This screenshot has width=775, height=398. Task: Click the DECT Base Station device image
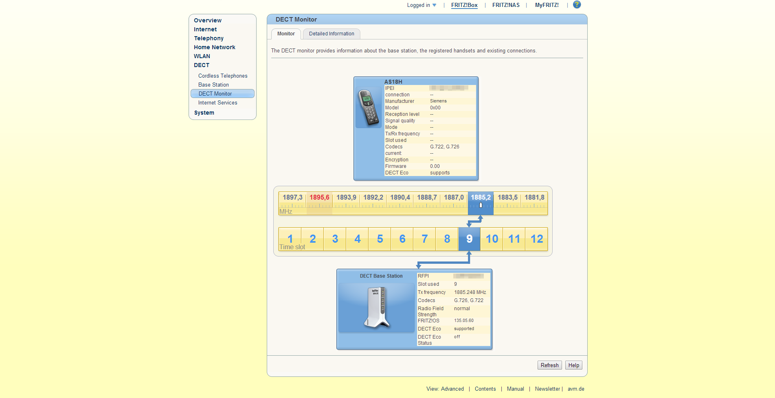coord(377,307)
